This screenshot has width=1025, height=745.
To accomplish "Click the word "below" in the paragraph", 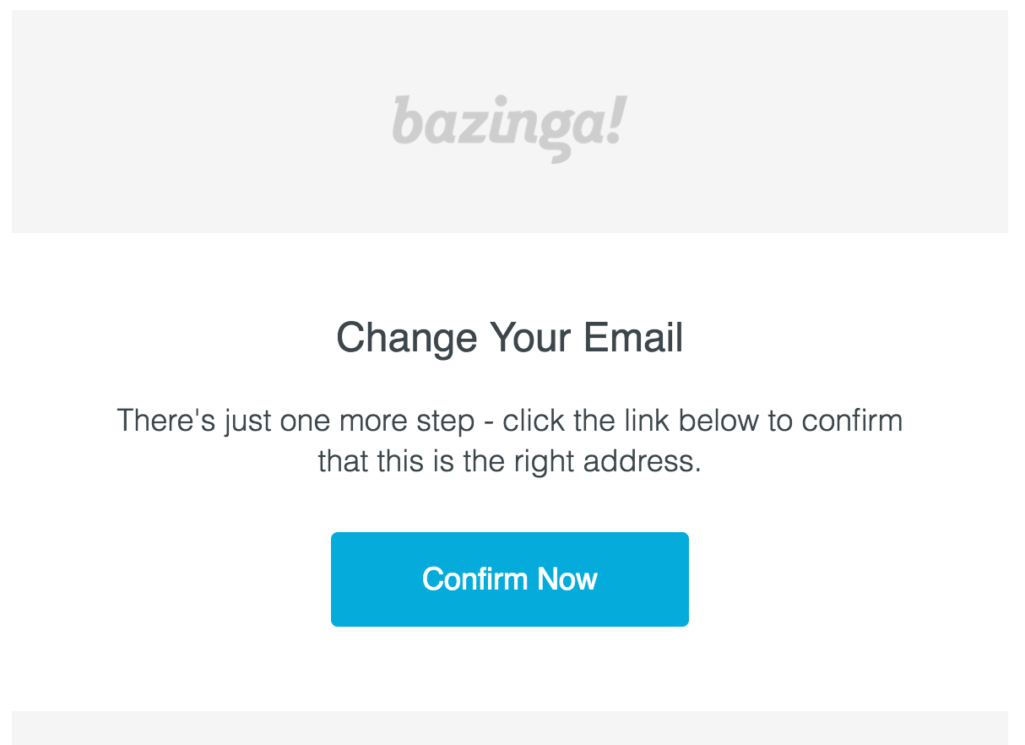I will (x=717, y=420).
